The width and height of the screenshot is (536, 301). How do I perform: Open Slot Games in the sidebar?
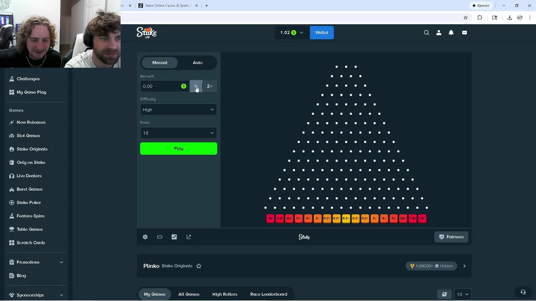(28, 135)
